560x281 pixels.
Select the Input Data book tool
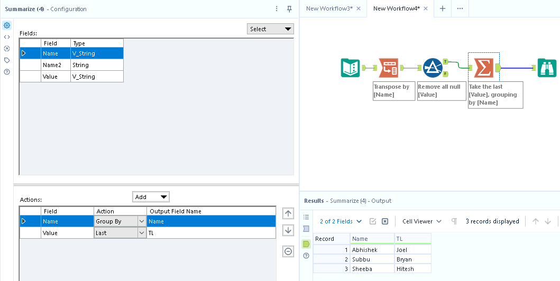pyautogui.click(x=350, y=68)
